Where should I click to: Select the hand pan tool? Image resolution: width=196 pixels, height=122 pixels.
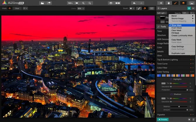168,3
